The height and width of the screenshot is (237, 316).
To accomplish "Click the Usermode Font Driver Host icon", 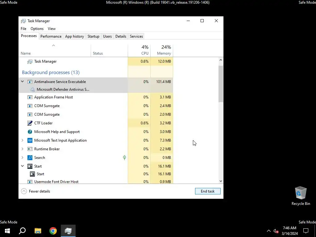I will [30, 182].
